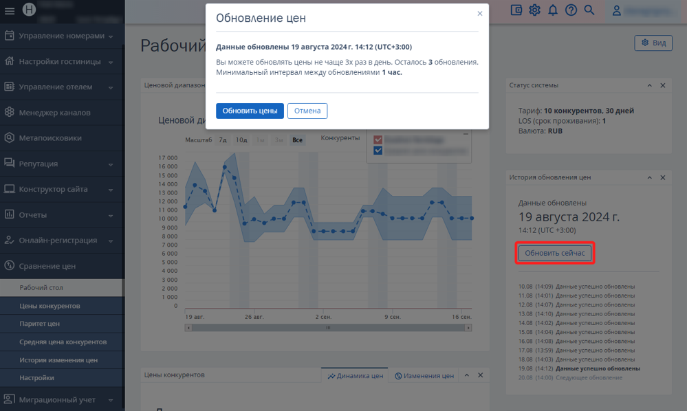Open Средняя цена конкурентов sidebar item

(x=62, y=342)
